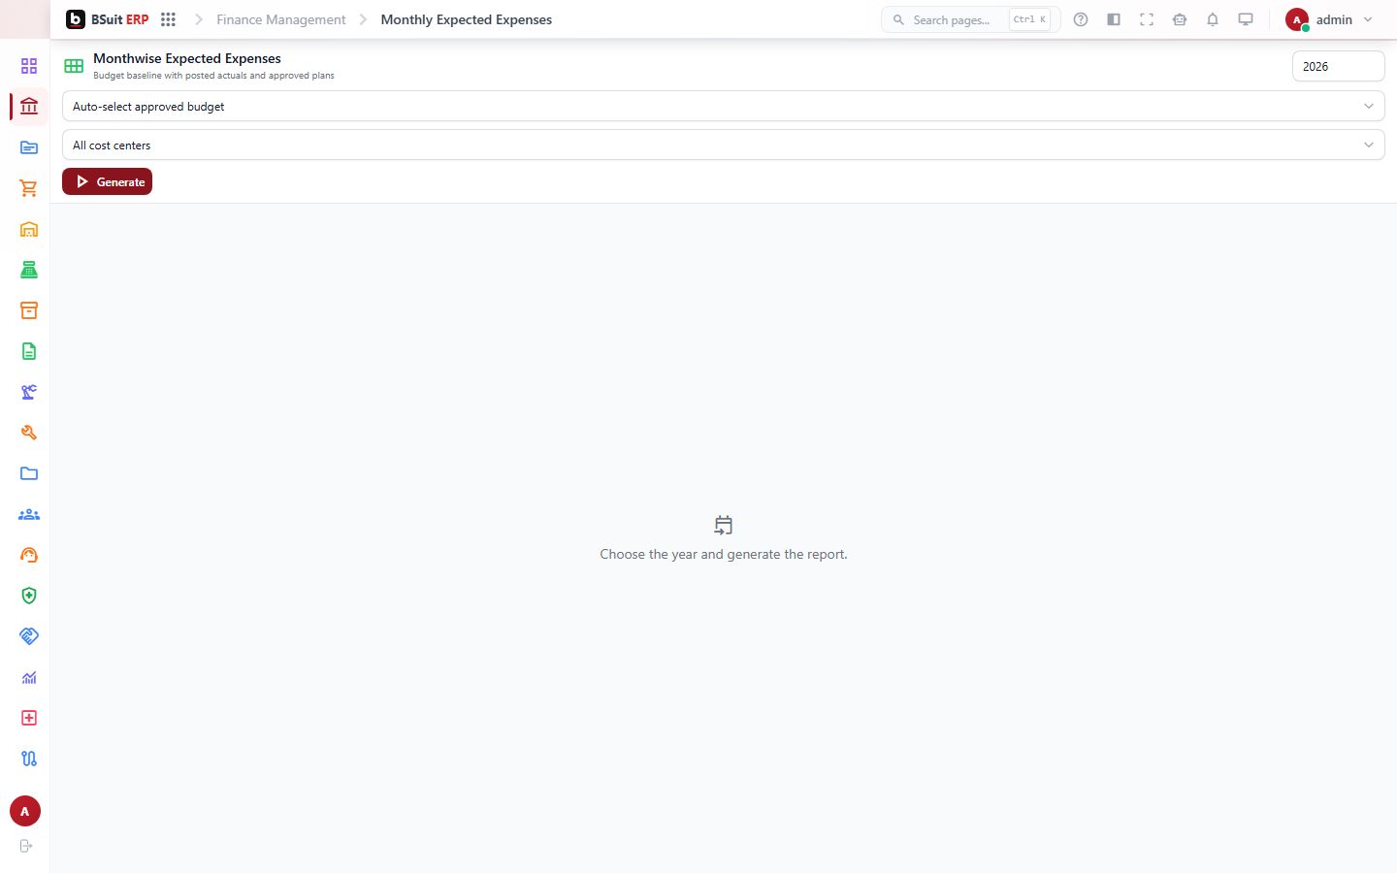Viewport: 1397px width, 873px height.
Task: Click the monitor display icon in header
Action: pos(1246,19)
